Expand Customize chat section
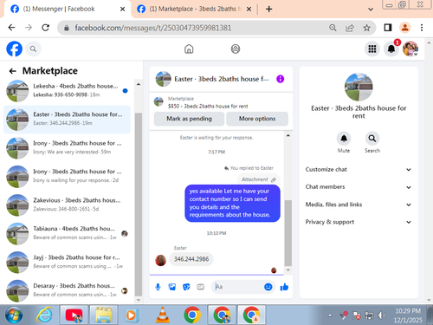This screenshot has height=325, width=433. 359,170
